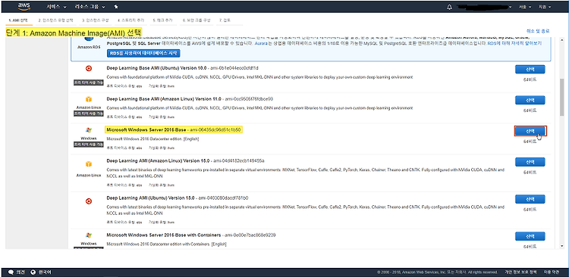This screenshot has width=569, height=277.
Task: Click free tier badge on Windows Server 2016 Base
Action: coord(89,144)
